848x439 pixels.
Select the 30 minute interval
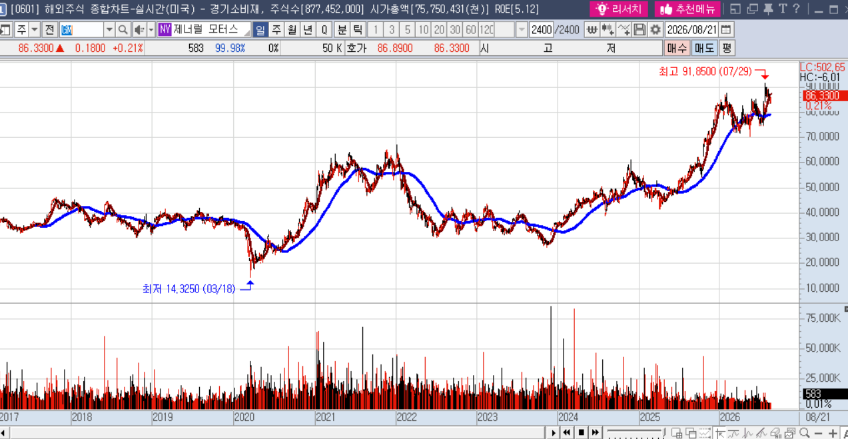tap(455, 30)
